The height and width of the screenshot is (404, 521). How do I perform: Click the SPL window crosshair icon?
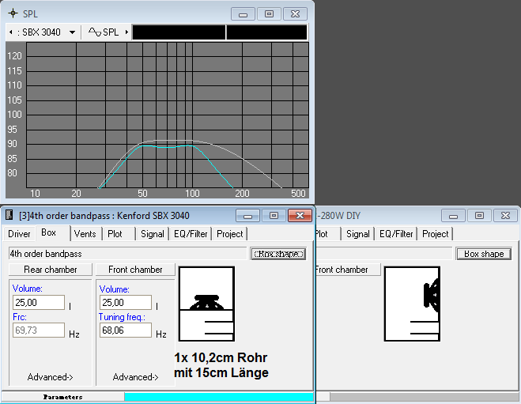(x=13, y=13)
